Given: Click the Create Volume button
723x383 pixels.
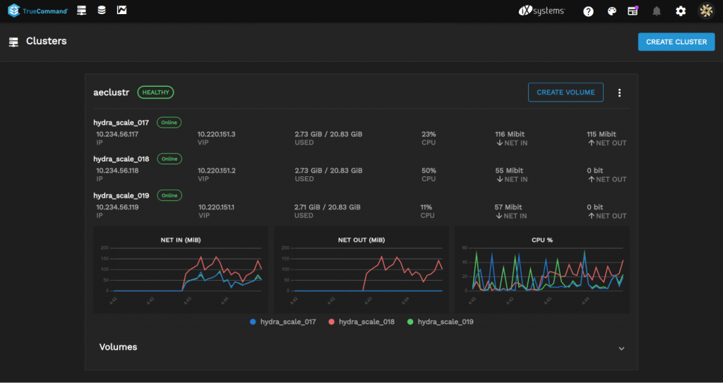Looking at the screenshot, I should coord(566,92).
